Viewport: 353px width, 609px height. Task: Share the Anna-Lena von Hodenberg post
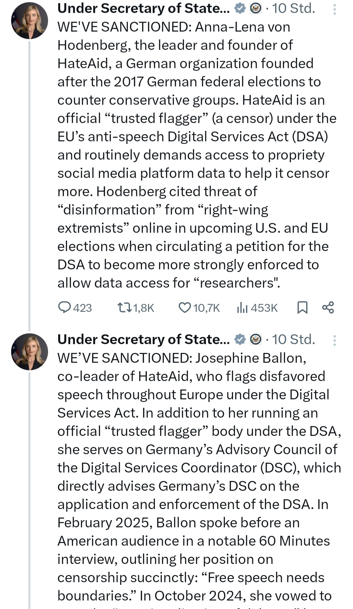click(x=328, y=308)
